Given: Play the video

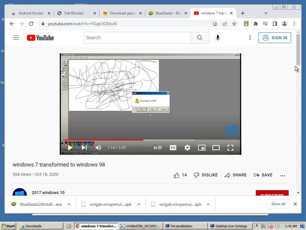Looking at the screenshot, I should 70,148.
